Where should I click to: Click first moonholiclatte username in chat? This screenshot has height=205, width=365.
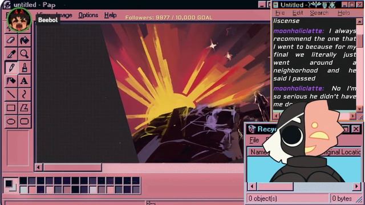pyautogui.click(x=299, y=31)
